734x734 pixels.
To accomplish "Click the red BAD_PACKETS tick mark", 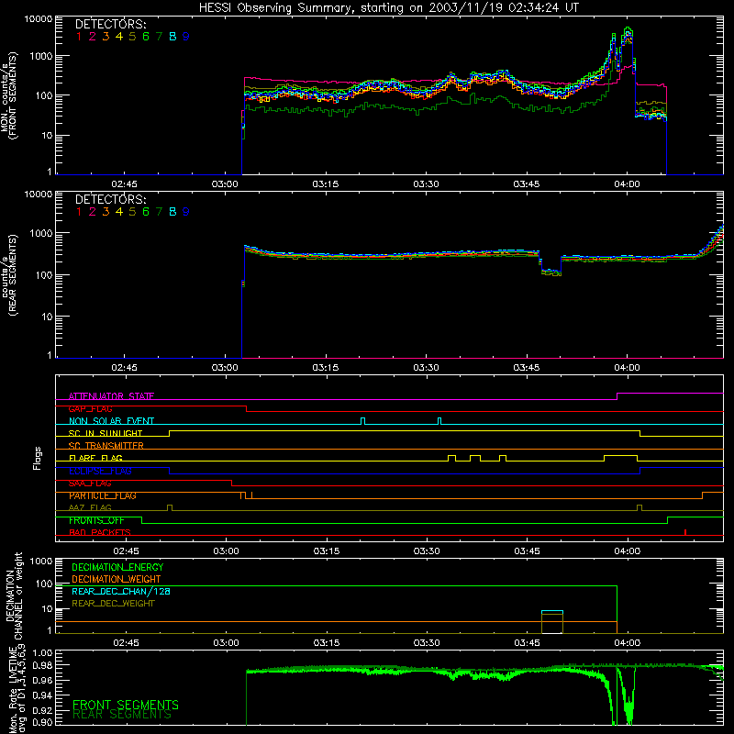I will (x=685, y=532).
